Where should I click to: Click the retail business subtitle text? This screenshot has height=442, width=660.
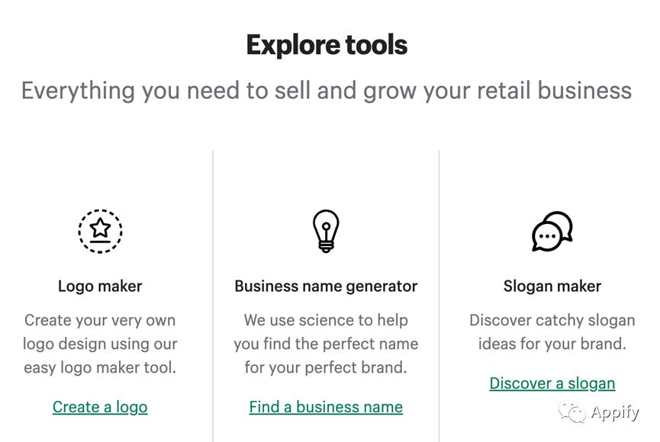point(327,91)
